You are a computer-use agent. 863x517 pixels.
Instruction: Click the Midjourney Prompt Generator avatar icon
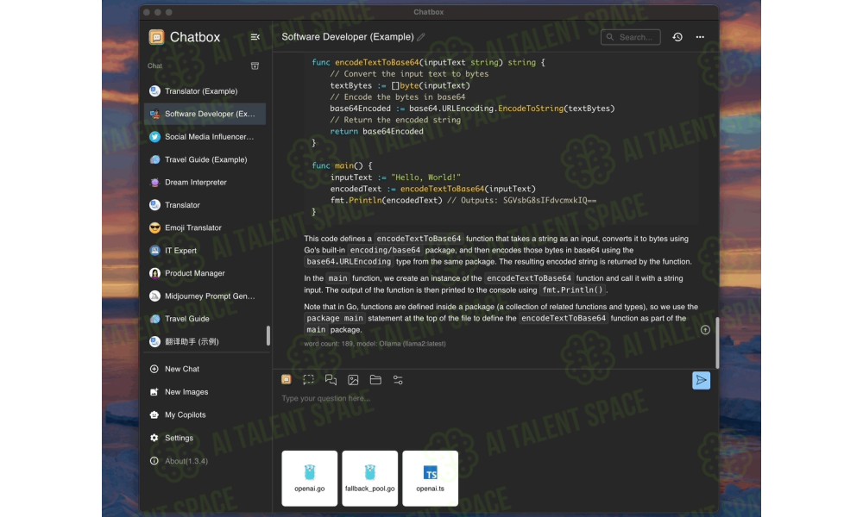(x=154, y=296)
